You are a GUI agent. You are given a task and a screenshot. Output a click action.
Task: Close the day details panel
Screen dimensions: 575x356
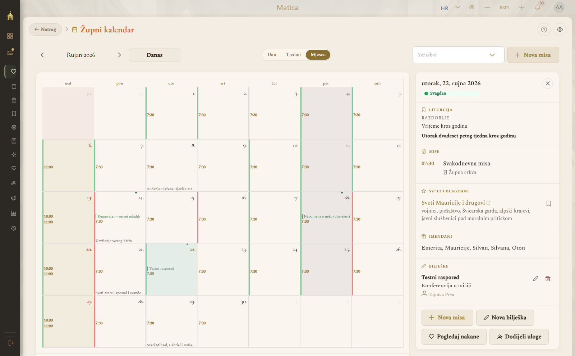pos(548,83)
